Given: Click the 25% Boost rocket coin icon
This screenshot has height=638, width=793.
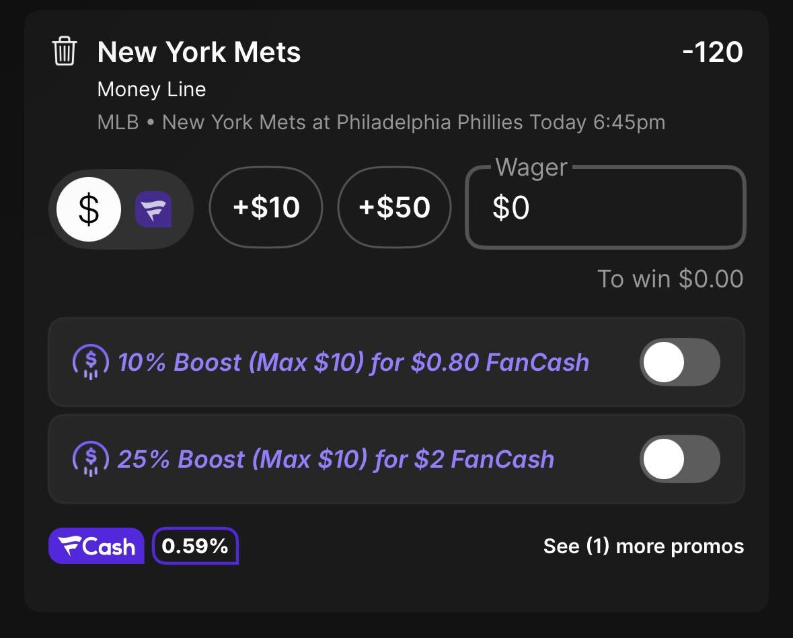Looking at the screenshot, I should pos(91,459).
